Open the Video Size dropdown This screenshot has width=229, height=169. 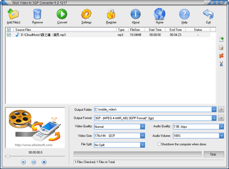[x=142, y=136]
